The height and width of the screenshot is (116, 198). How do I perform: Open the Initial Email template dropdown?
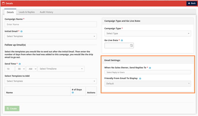tap(51, 36)
